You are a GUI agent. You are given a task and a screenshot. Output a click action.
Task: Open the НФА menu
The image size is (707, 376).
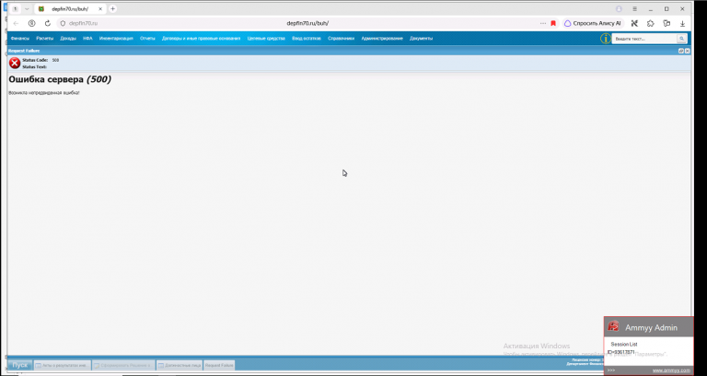pyautogui.click(x=87, y=39)
